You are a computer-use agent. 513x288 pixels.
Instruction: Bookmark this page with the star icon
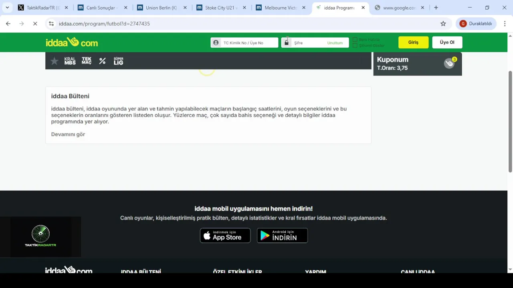pyautogui.click(x=443, y=24)
